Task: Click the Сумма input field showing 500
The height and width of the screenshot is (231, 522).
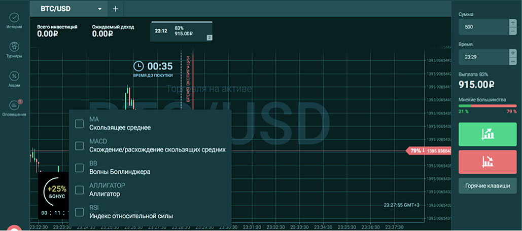Action: [482, 26]
